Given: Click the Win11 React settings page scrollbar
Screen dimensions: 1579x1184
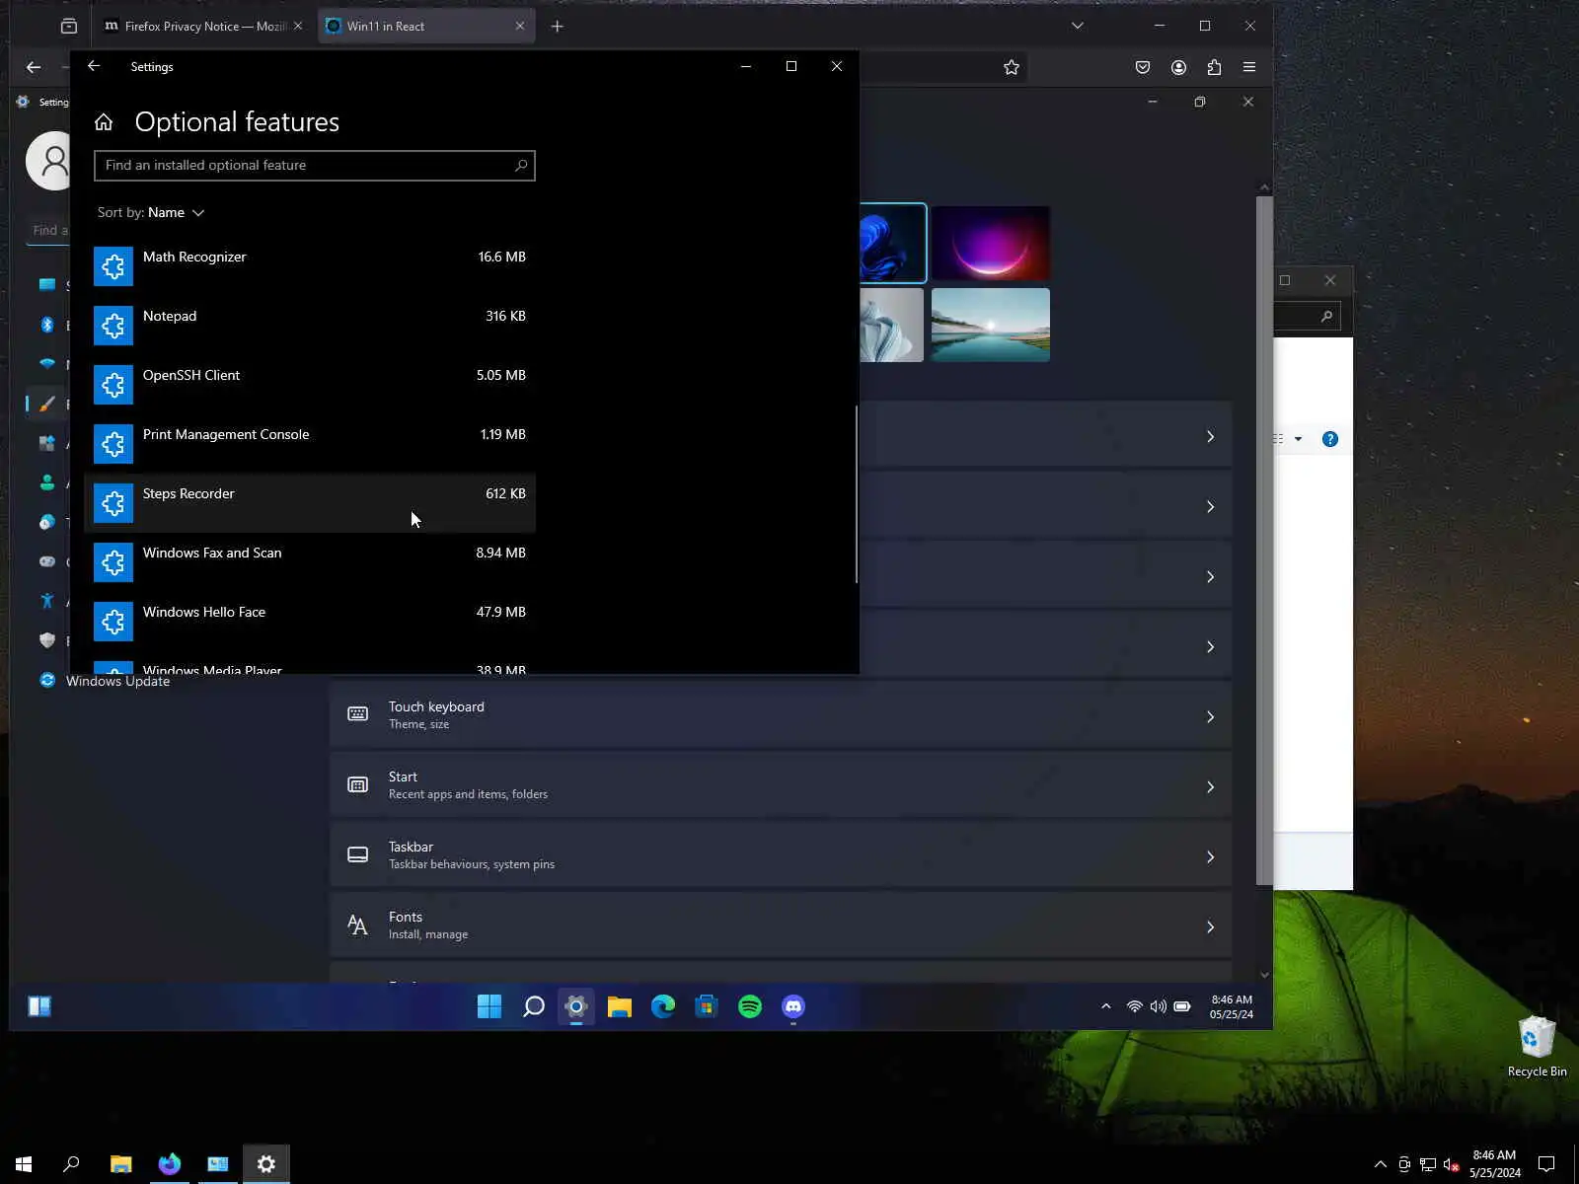Looking at the screenshot, I should click(1263, 540).
